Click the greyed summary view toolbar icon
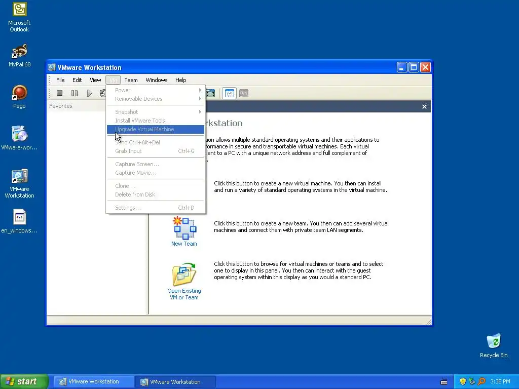Screen dimensions: 519x389 tap(244, 93)
